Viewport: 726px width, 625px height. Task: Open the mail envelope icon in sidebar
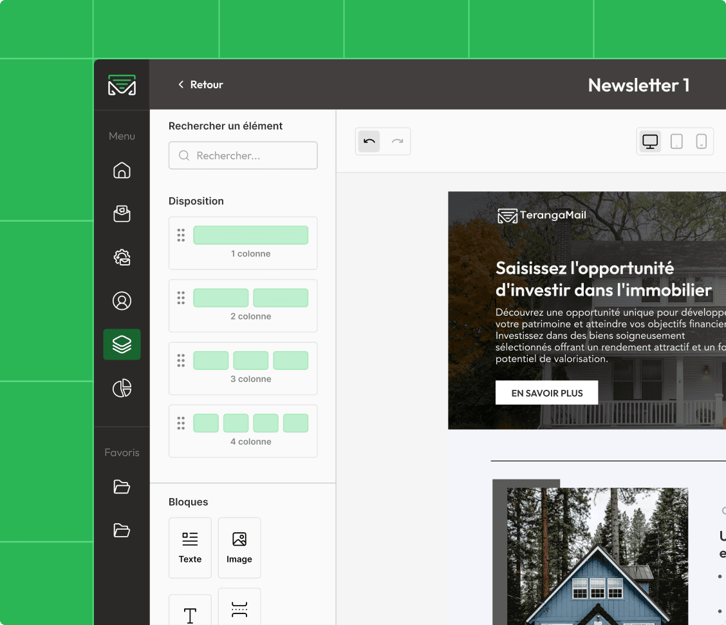[x=122, y=214]
